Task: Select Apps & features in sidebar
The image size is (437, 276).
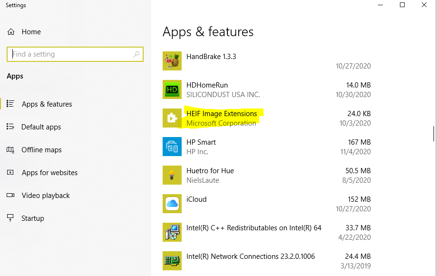Action: (x=47, y=104)
